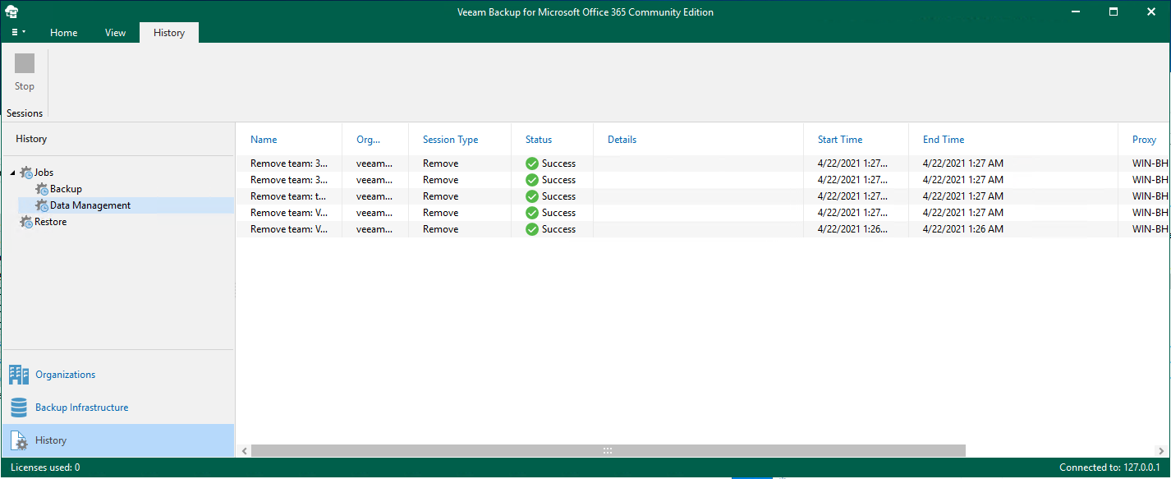Click the Restore gear icon in the tree
The image size is (1171, 479).
coord(26,222)
